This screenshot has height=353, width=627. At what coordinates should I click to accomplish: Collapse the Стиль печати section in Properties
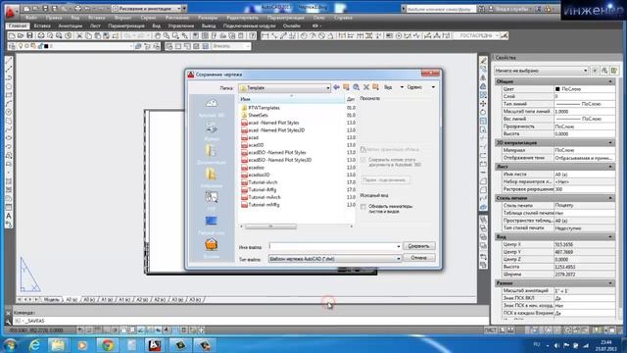[610, 198]
